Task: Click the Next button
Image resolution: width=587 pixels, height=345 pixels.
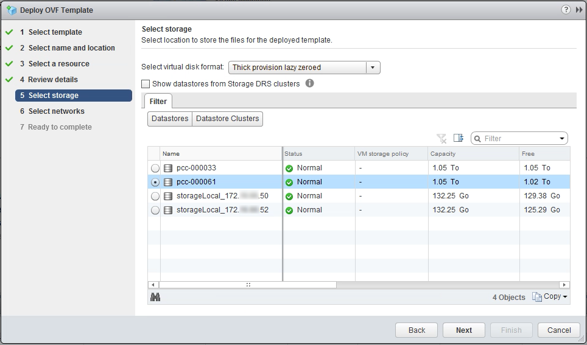Action: (463, 330)
